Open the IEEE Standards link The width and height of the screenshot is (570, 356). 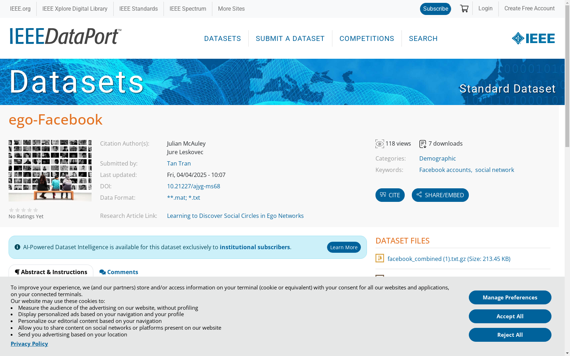pos(139,9)
